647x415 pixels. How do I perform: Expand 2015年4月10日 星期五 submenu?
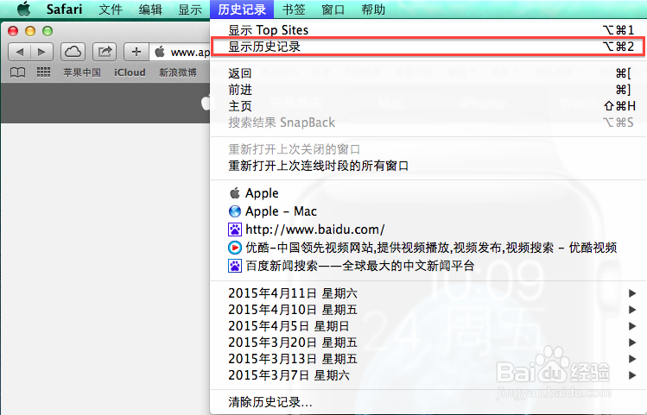(x=428, y=310)
